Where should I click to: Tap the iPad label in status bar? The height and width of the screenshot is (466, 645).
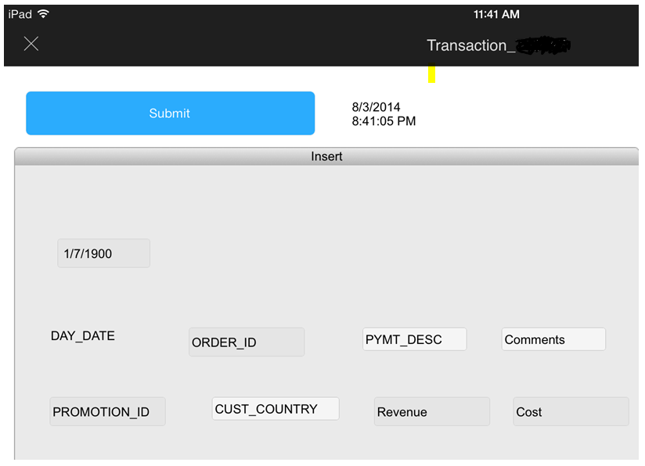20,14
